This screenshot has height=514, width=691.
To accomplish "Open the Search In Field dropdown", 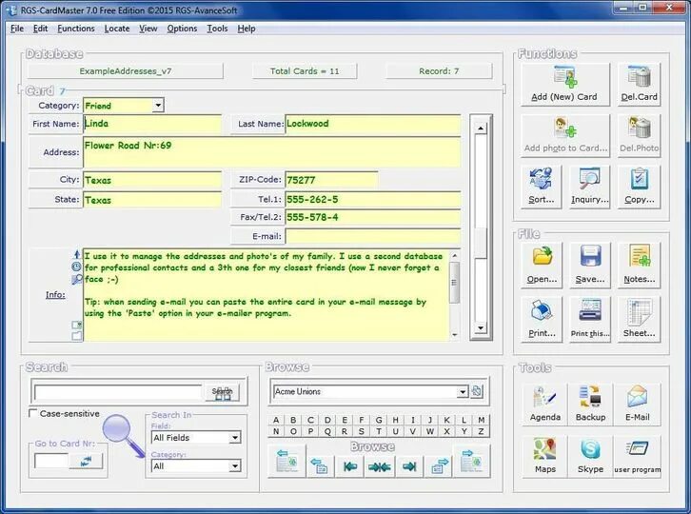I will tap(235, 437).
